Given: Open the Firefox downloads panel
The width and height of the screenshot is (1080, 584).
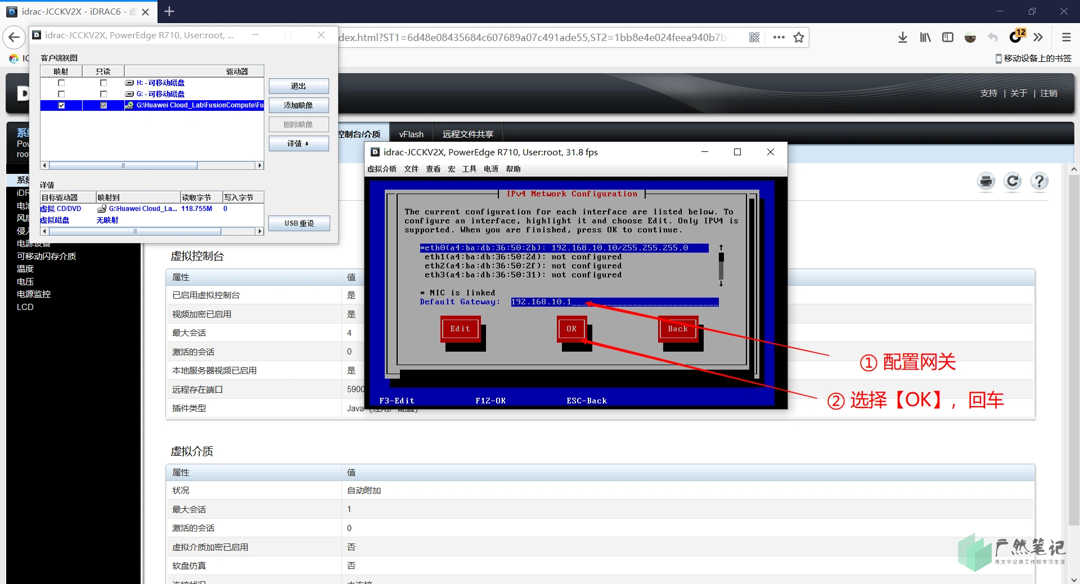Looking at the screenshot, I should (x=903, y=38).
